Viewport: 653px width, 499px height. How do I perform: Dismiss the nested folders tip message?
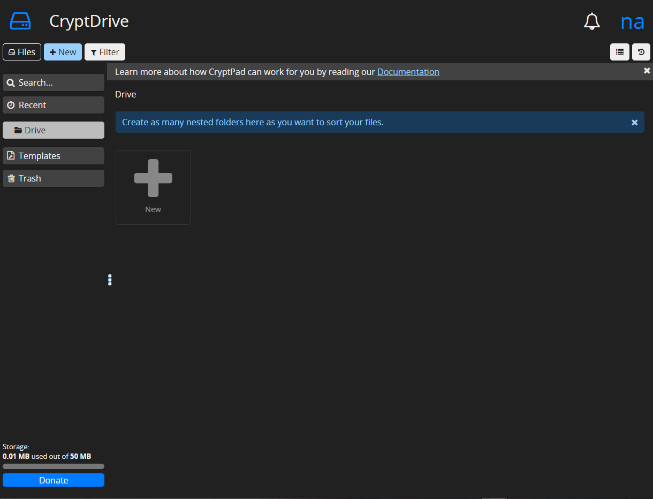(x=635, y=123)
